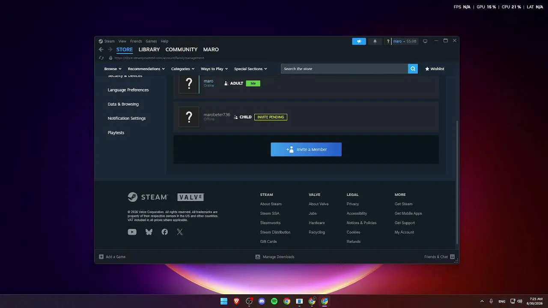Click the Valve logo in the footer
Screen dimensions: 548x308
[191, 197]
